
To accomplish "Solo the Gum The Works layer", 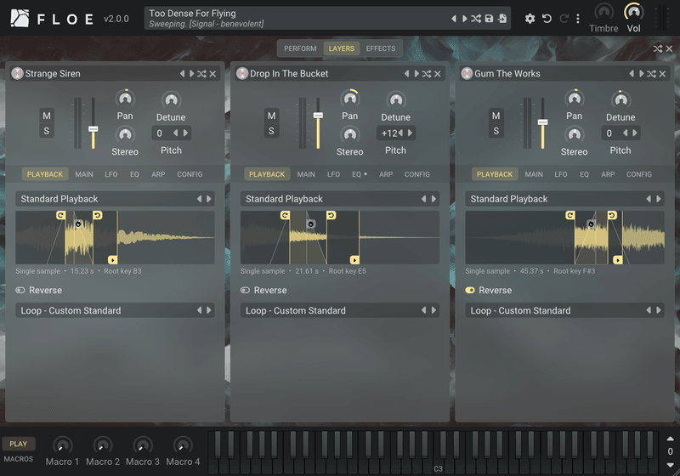I will coord(496,131).
